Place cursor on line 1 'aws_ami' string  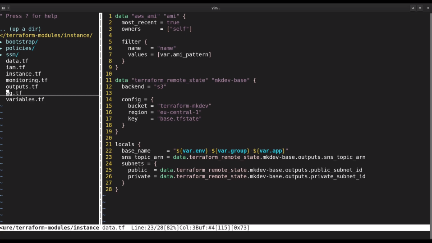coord(146,16)
